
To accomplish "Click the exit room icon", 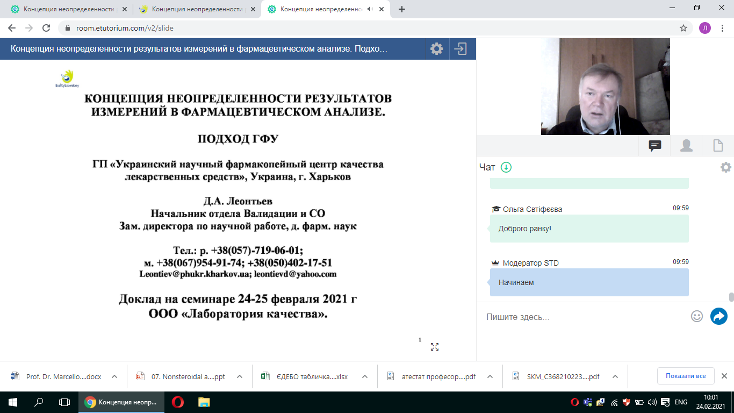I will tap(460, 49).
